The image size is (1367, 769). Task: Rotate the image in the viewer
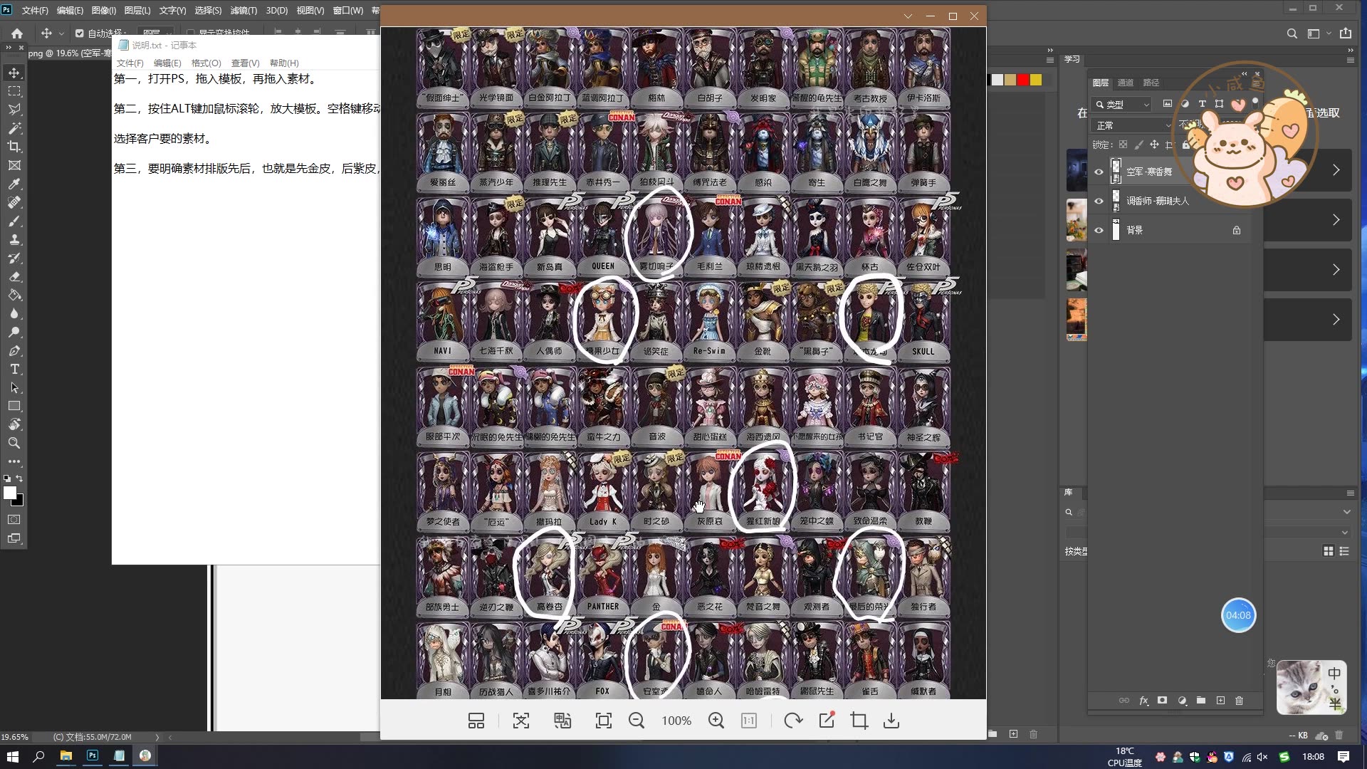click(x=792, y=721)
